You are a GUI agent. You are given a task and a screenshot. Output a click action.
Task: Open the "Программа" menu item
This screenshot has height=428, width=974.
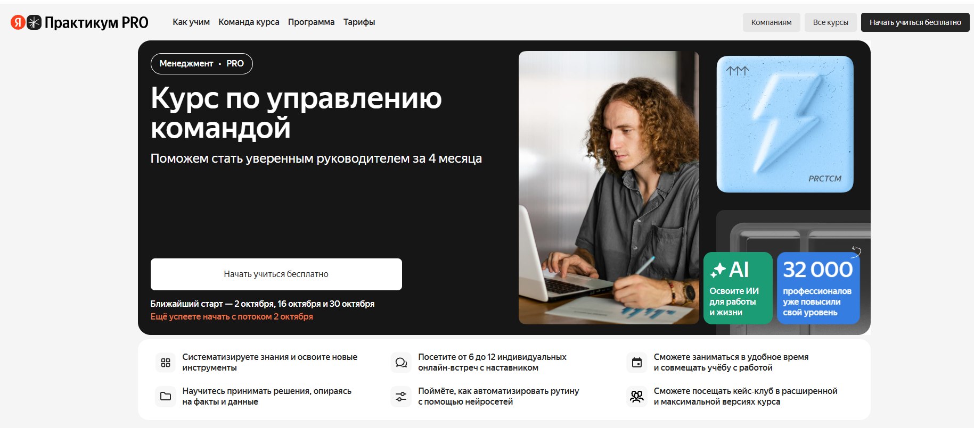[x=311, y=22]
